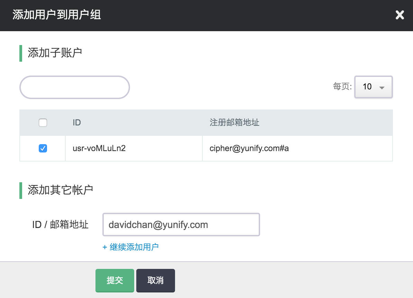Image resolution: width=413 pixels, height=298 pixels.
Task: Click the plus sign before 继续添加用户
Action: (105, 247)
